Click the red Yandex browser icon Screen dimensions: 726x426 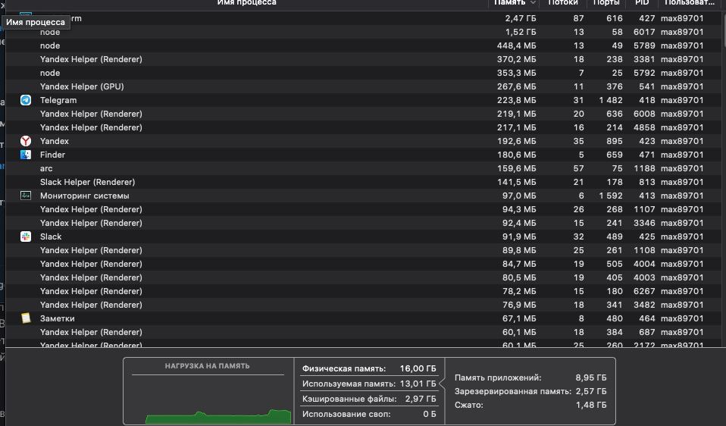pos(26,141)
